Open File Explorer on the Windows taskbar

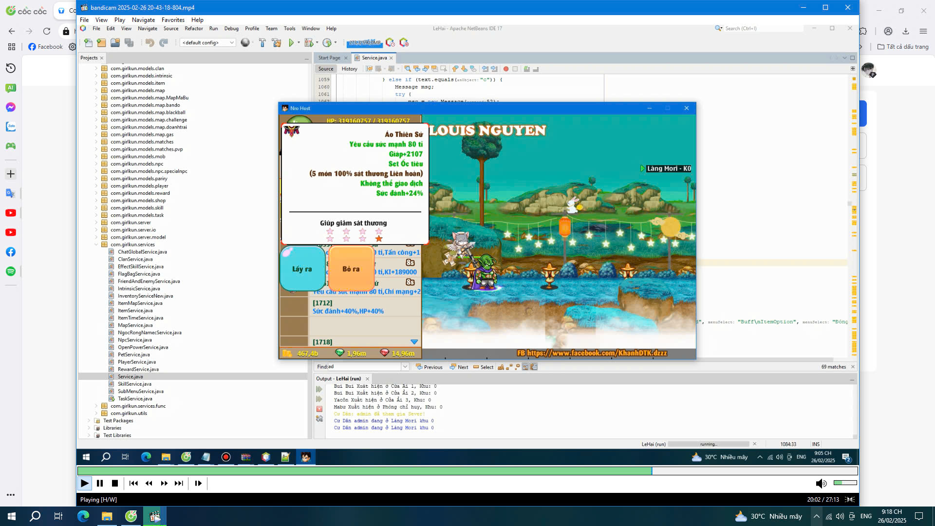[x=107, y=516]
